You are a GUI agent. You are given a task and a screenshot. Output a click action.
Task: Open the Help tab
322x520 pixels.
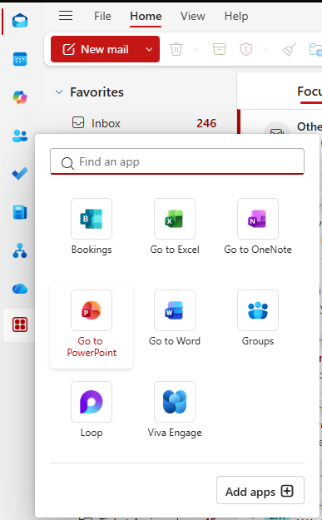tap(236, 16)
